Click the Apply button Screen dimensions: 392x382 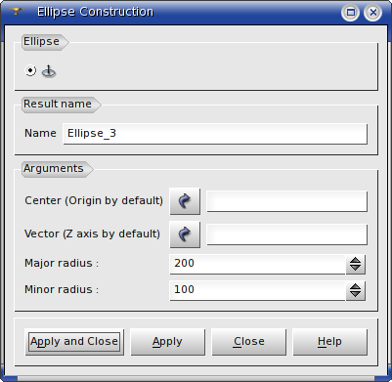coord(167,342)
